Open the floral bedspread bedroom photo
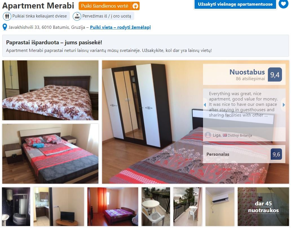Viewport: 291px width, 228px height. point(50,90)
